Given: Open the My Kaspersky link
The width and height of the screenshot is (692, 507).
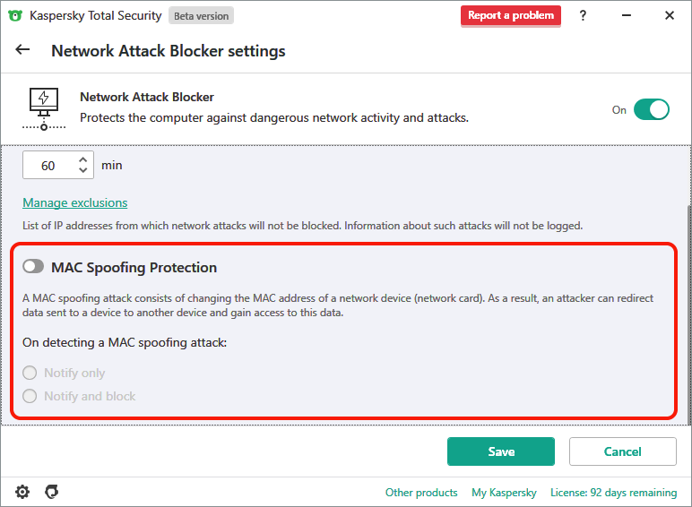Looking at the screenshot, I should (x=504, y=493).
